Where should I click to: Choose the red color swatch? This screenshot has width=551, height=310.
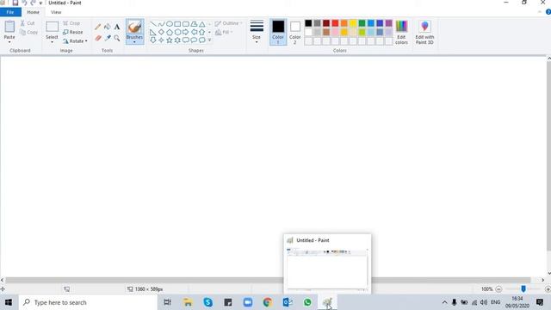pos(335,23)
